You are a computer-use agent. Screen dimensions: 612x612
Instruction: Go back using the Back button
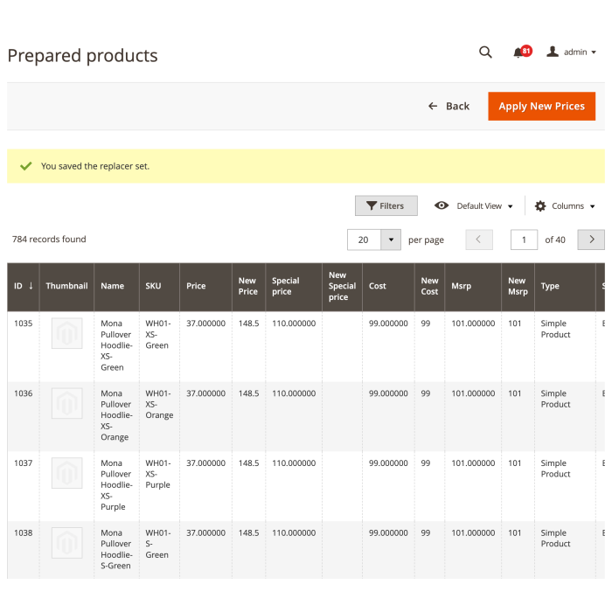449,106
